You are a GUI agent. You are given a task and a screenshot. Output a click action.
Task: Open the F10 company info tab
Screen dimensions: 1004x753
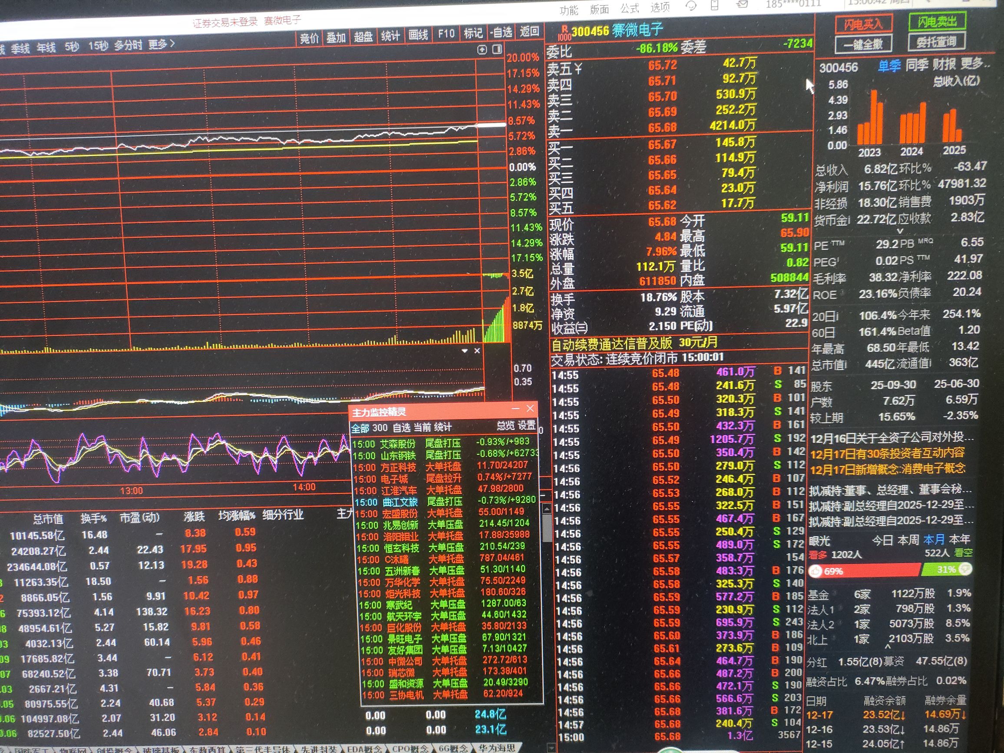446,34
